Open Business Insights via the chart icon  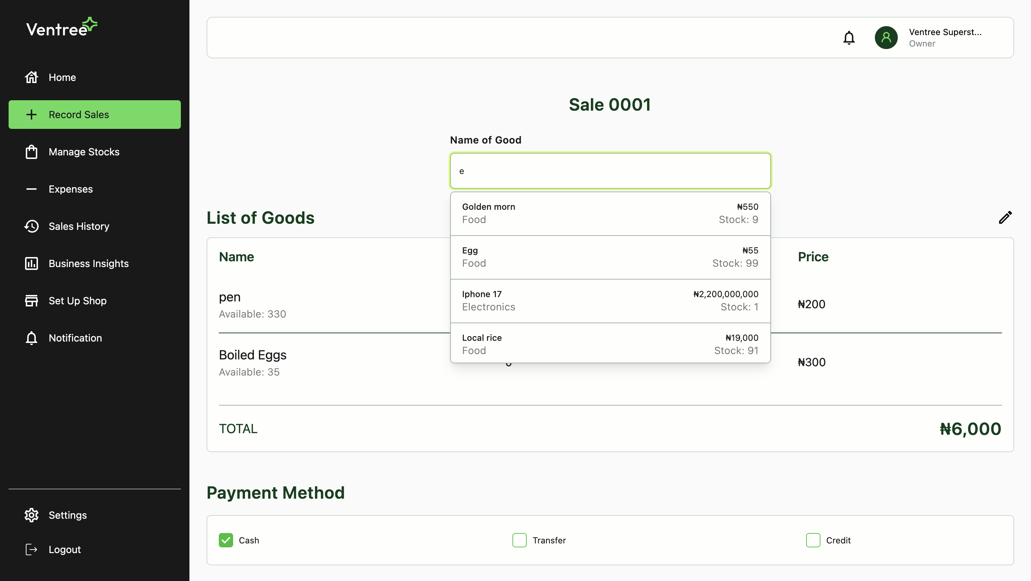pyautogui.click(x=32, y=263)
